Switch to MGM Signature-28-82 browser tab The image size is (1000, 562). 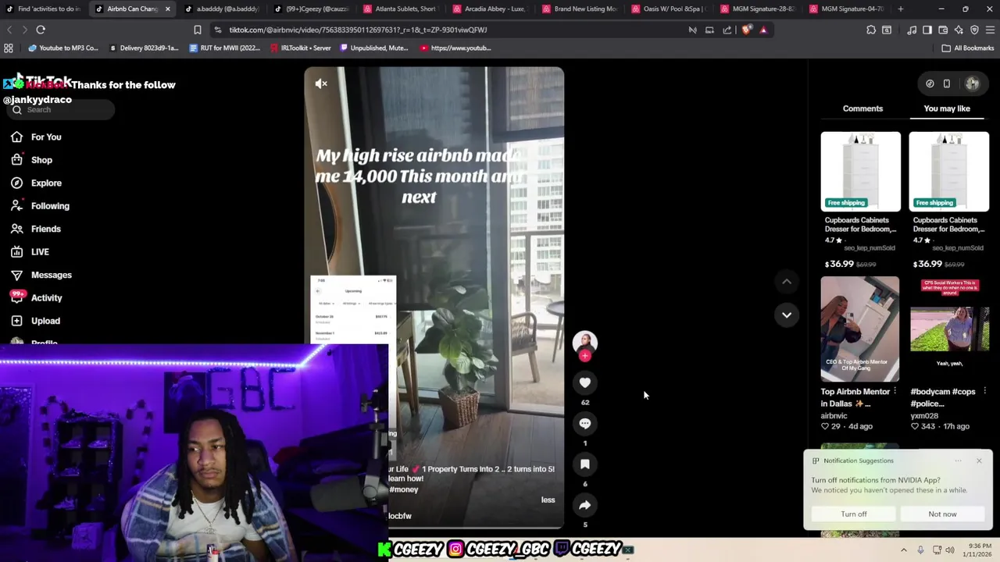758,9
